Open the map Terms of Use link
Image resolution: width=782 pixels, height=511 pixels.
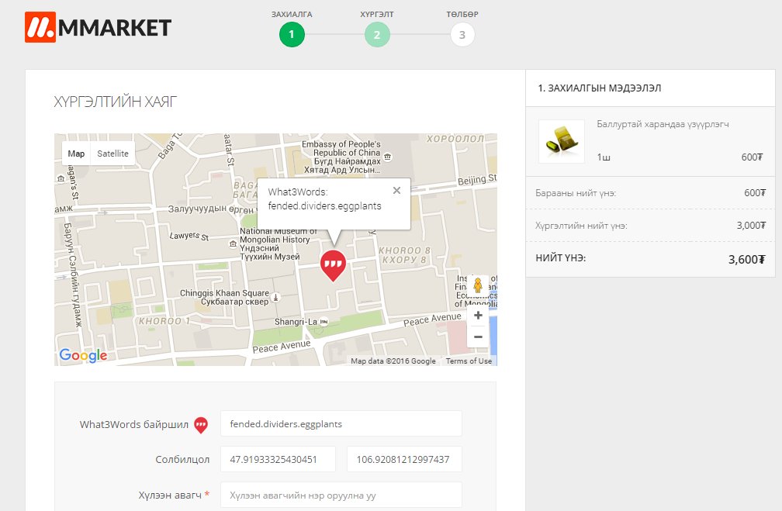(469, 361)
